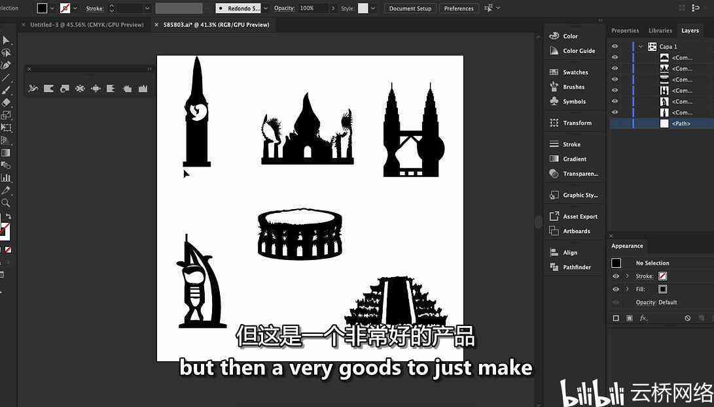Select the Line Segment tool
The height and width of the screenshot is (407, 714).
(6, 78)
